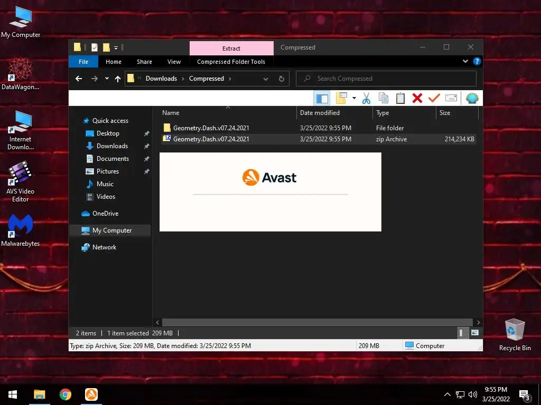Click the scissors Cut icon in toolbar
This screenshot has width=541, height=405.
[366, 99]
